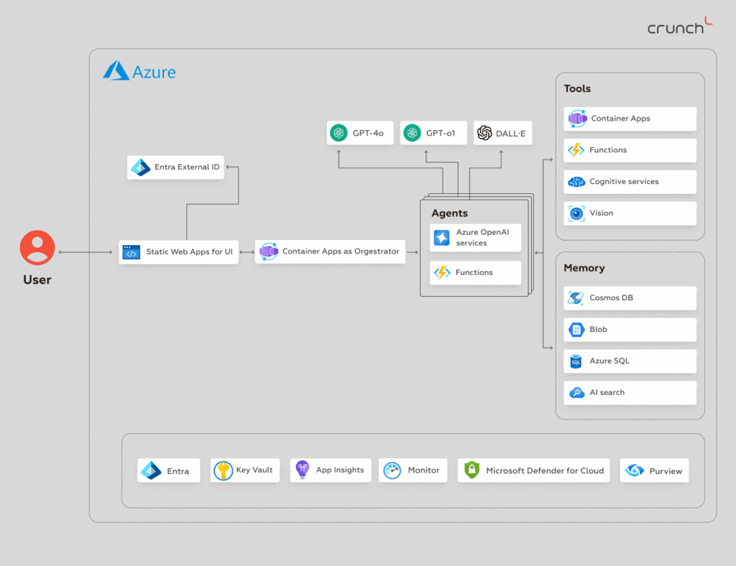Select the Functions label in Agents box
The image size is (736, 566).
[474, 272]
